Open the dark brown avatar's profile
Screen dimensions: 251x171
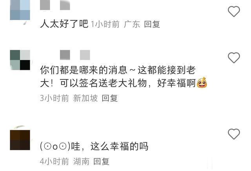click(x=20, y=140)
